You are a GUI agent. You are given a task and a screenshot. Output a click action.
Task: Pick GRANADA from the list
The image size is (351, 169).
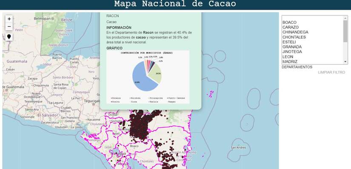[x=292, y=47]
